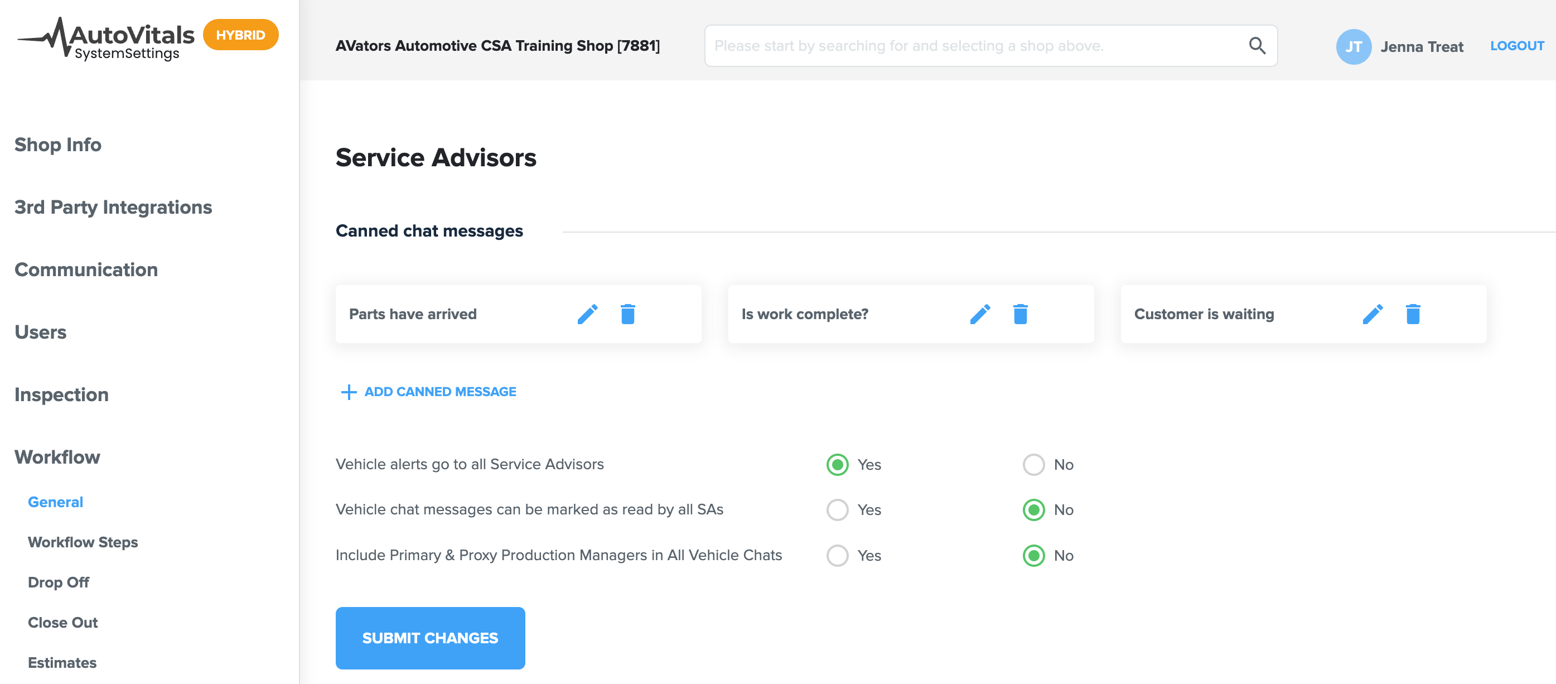Click the Submit Changes button
Viewport: 1556px width, 684px height.
pyautogui.click(x=430, y=638)
